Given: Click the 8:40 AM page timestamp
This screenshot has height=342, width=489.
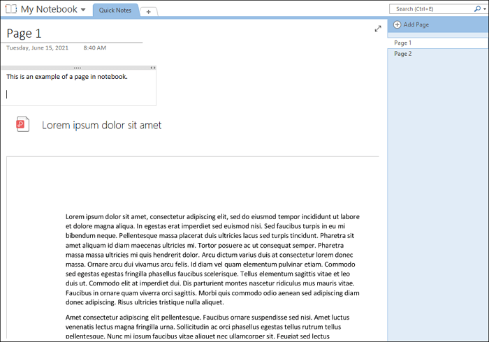Looking at the screenshot, I should (x=94, y=48).
